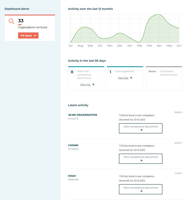Click the arrow in ACME's compliance document button
Viewport: 187px width, 200px height.
tap(141, 130)
